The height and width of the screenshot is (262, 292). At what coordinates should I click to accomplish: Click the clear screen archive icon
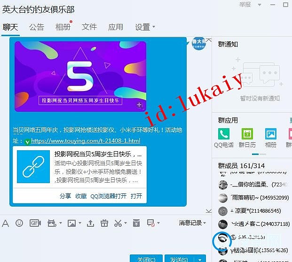pos(136,223)
